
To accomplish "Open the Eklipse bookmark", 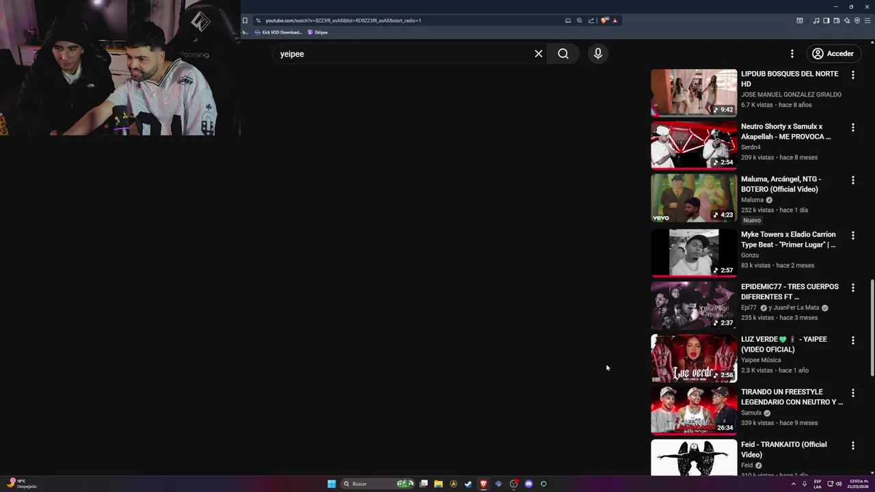I will [318, 32].
